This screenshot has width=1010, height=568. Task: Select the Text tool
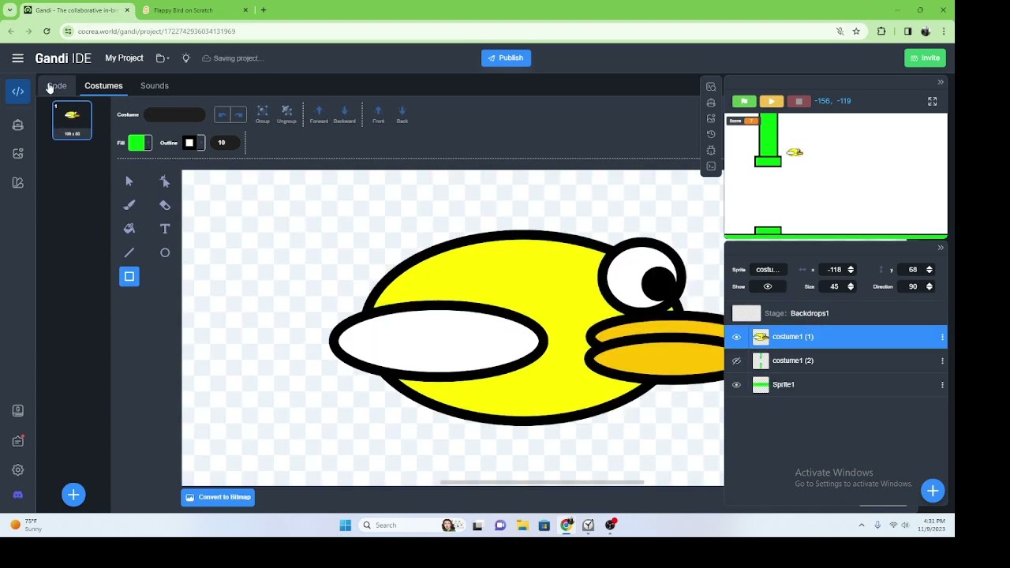click(165, 229)
